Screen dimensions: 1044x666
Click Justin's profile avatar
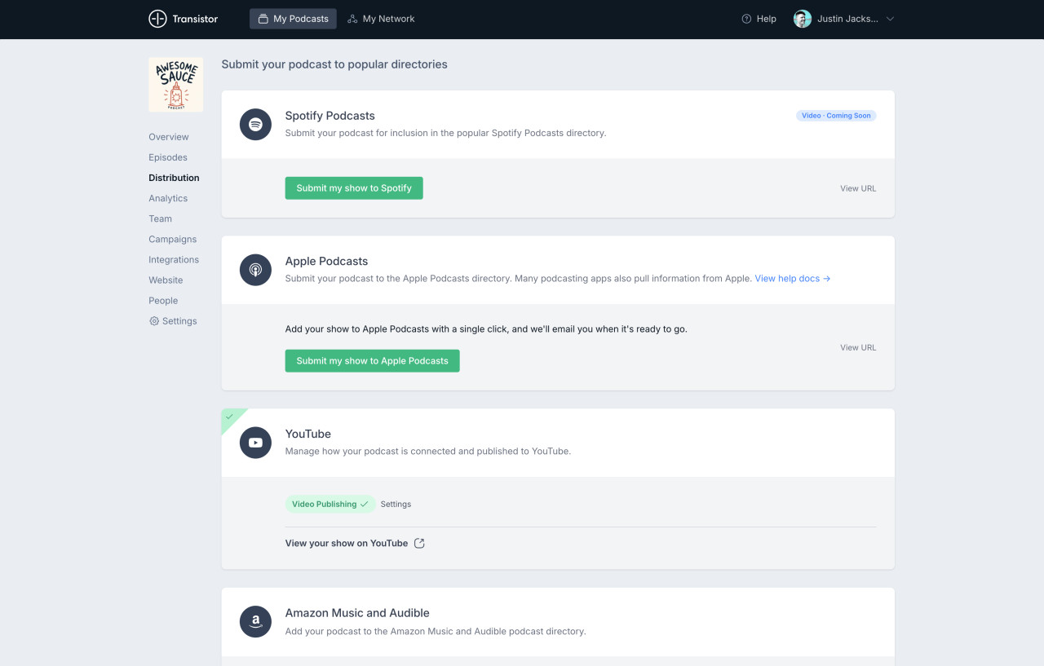(x=803, y=19)
